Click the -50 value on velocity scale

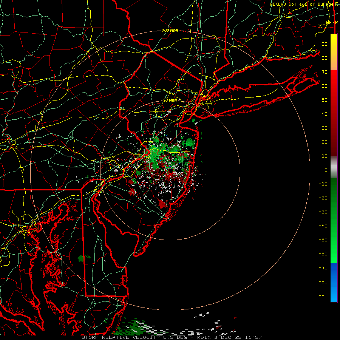click(323, 240)
